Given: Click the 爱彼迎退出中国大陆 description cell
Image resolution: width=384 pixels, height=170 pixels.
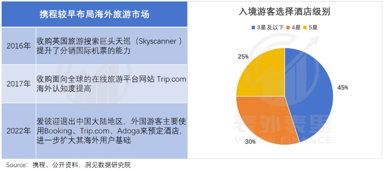Looking at the screenshot, I should [112, 131].
